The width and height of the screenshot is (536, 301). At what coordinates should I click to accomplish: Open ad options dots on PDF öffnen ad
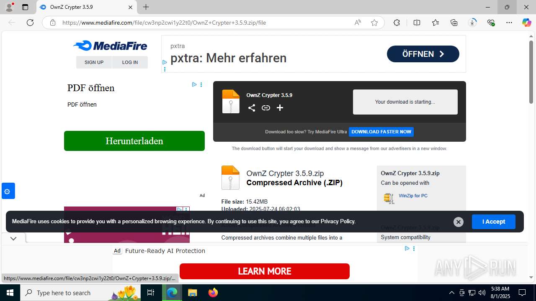[201, 84]
